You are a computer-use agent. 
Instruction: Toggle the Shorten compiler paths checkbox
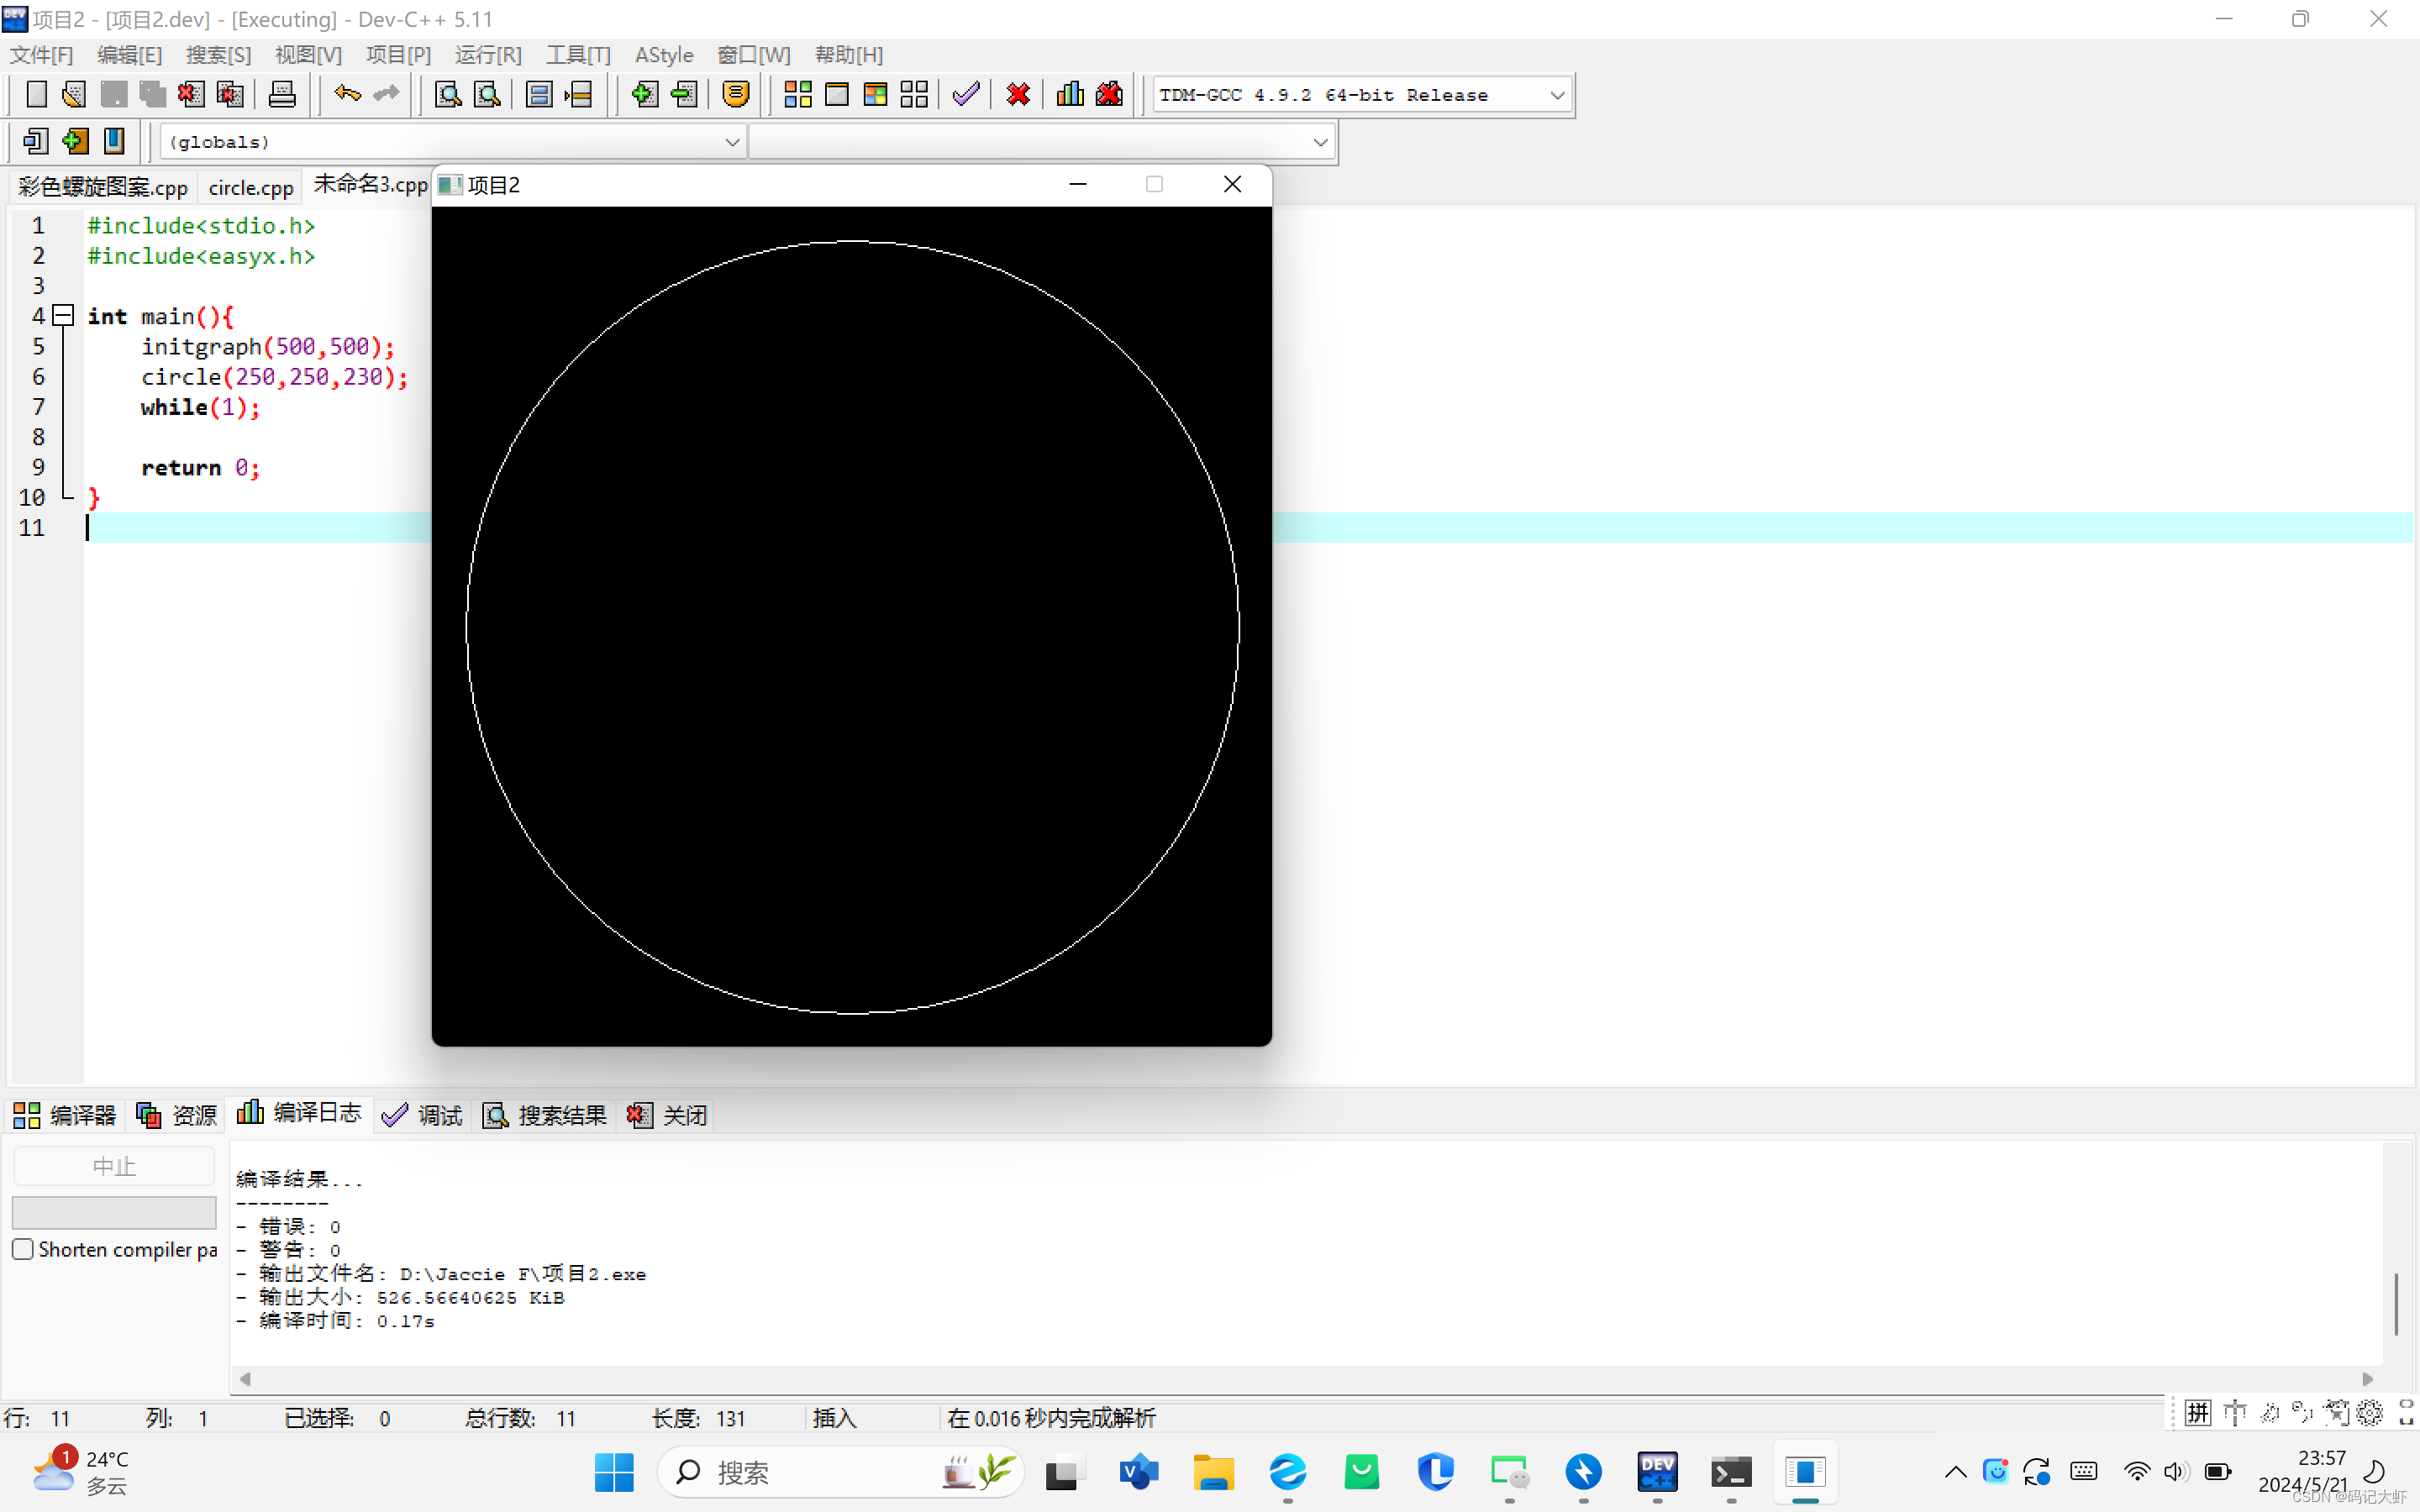(x=23, y=1249)
